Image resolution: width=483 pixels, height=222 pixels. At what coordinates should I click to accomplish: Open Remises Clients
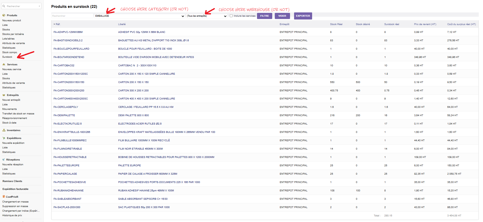12,181
